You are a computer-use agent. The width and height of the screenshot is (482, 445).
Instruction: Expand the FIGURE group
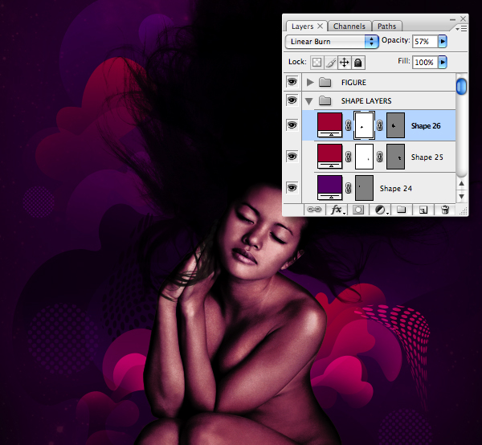pos(310,82)
